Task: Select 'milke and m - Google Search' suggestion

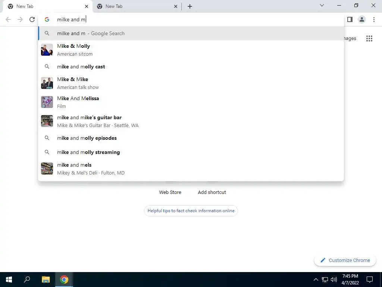Action: point(191,33)
